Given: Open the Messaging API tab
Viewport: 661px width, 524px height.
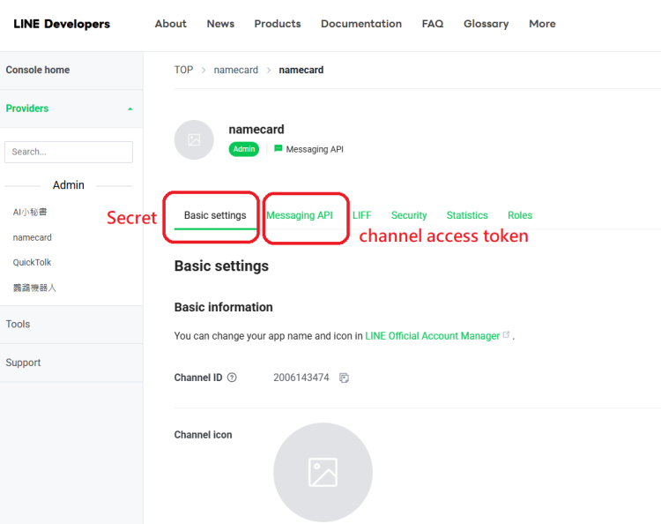Looking at the screenshot, I should click(300, 215).
